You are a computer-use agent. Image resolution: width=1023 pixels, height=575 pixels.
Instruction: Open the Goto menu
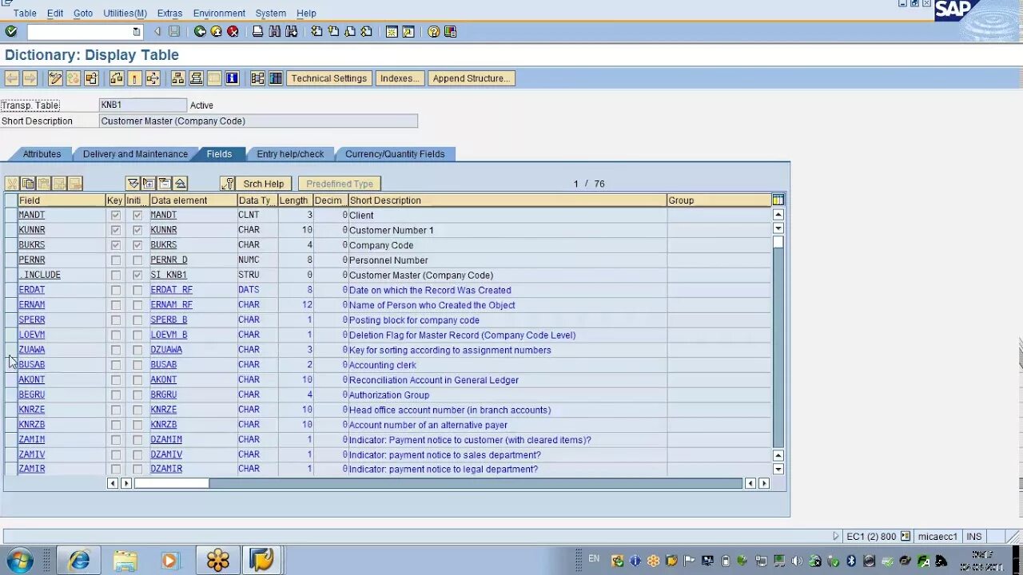(83, 14)
